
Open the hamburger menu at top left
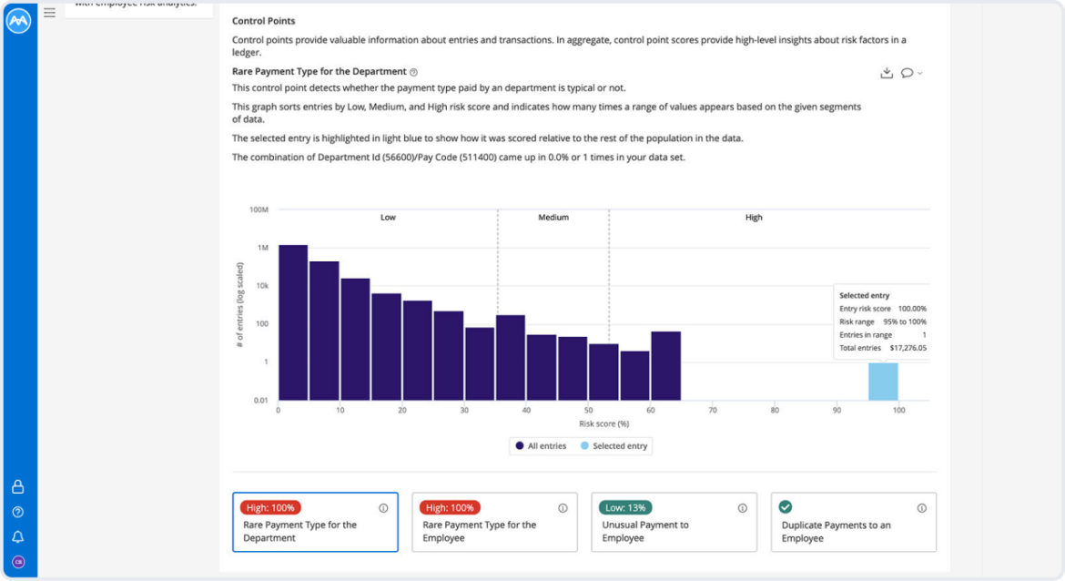[x=49, y=13]
